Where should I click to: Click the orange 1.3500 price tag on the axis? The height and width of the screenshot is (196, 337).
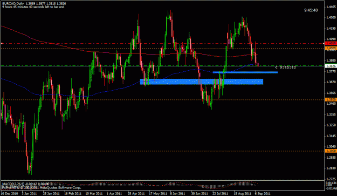click(x=331, y=99)
